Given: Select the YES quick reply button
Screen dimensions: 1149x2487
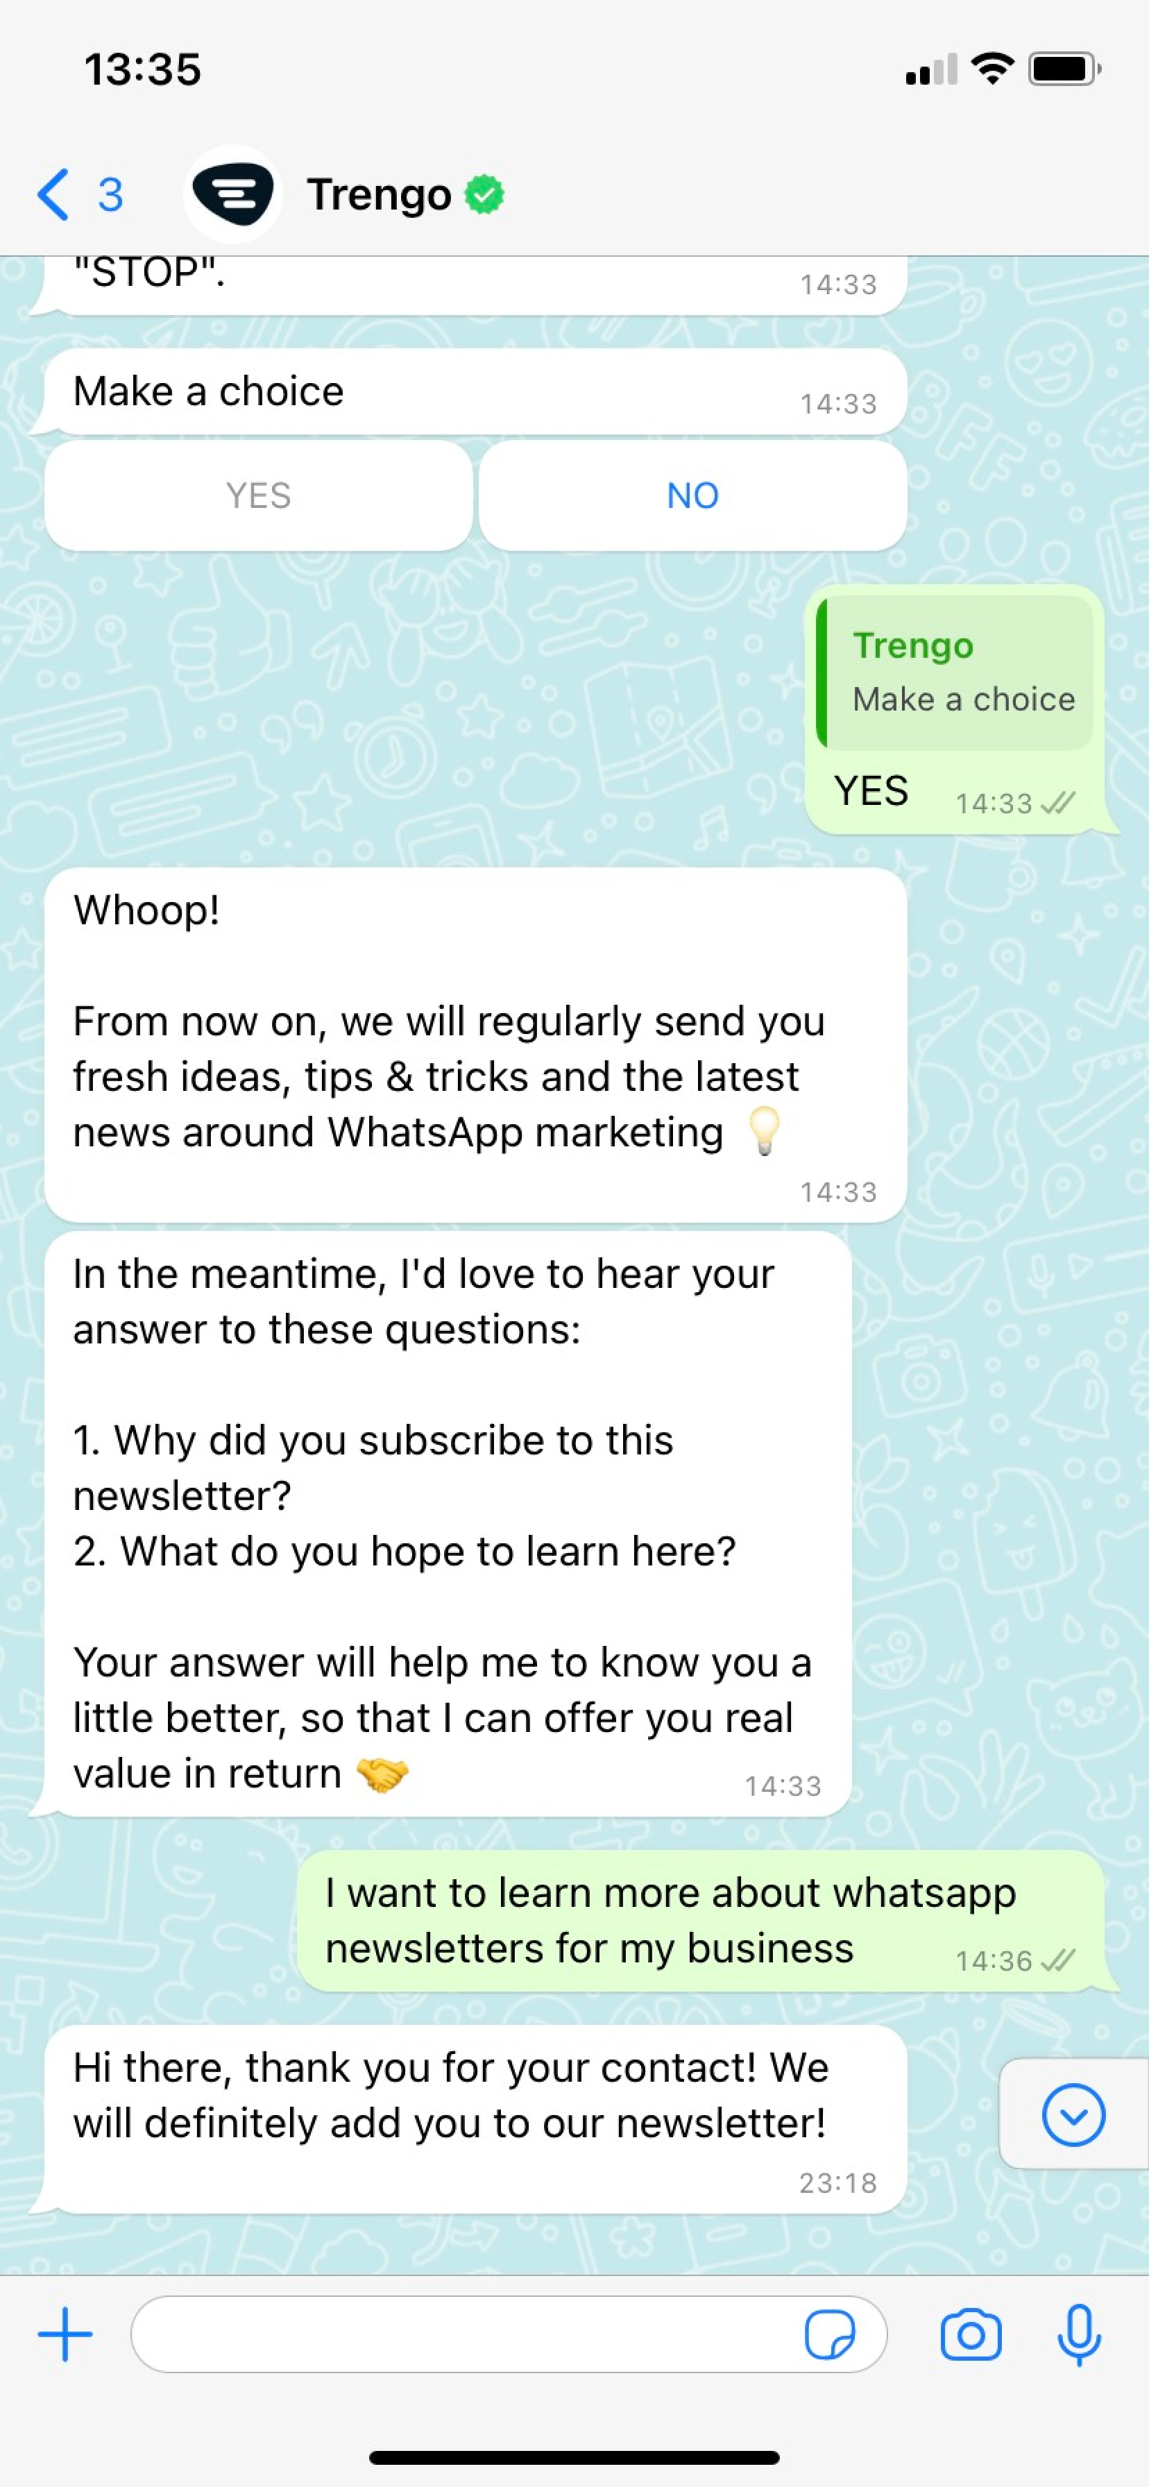Looking at the screenshot, I should pos(258,495).
